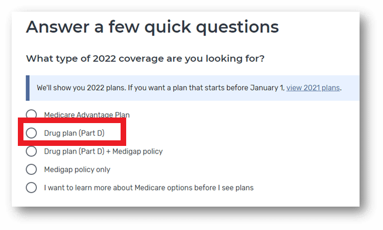This screenshot has height=230, width=383.
Task: Select the Medicare Advantage Plan radio button
Action: pyautogui.click(x=32, y=115)
